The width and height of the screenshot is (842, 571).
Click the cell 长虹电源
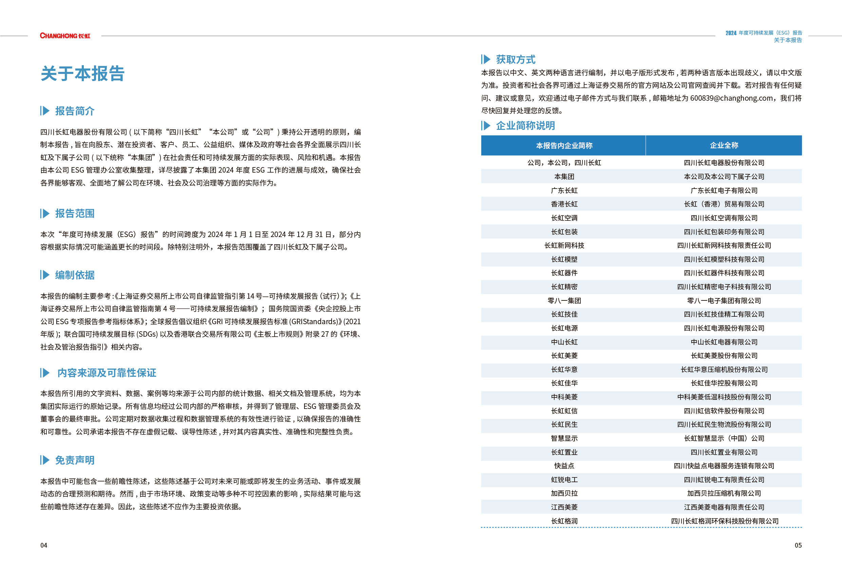[564, 328]
